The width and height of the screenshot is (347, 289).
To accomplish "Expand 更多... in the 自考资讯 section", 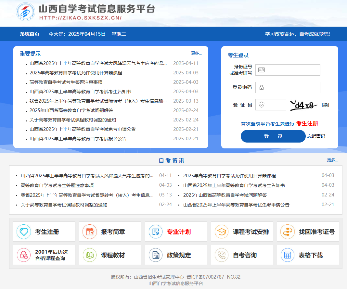I will pos(332,160).
